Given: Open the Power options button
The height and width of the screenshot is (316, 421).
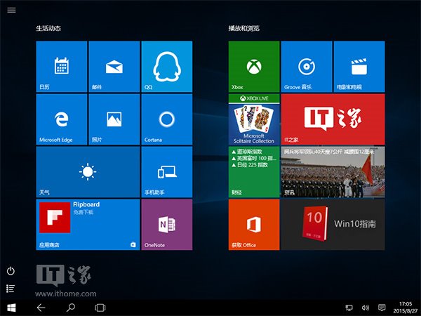Looking at the screenshot, I should (x=11, y=271).
